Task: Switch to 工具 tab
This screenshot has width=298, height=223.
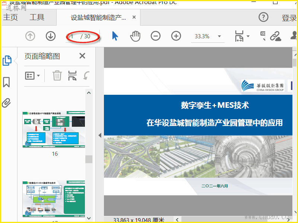Action: [x=37, y=17]
